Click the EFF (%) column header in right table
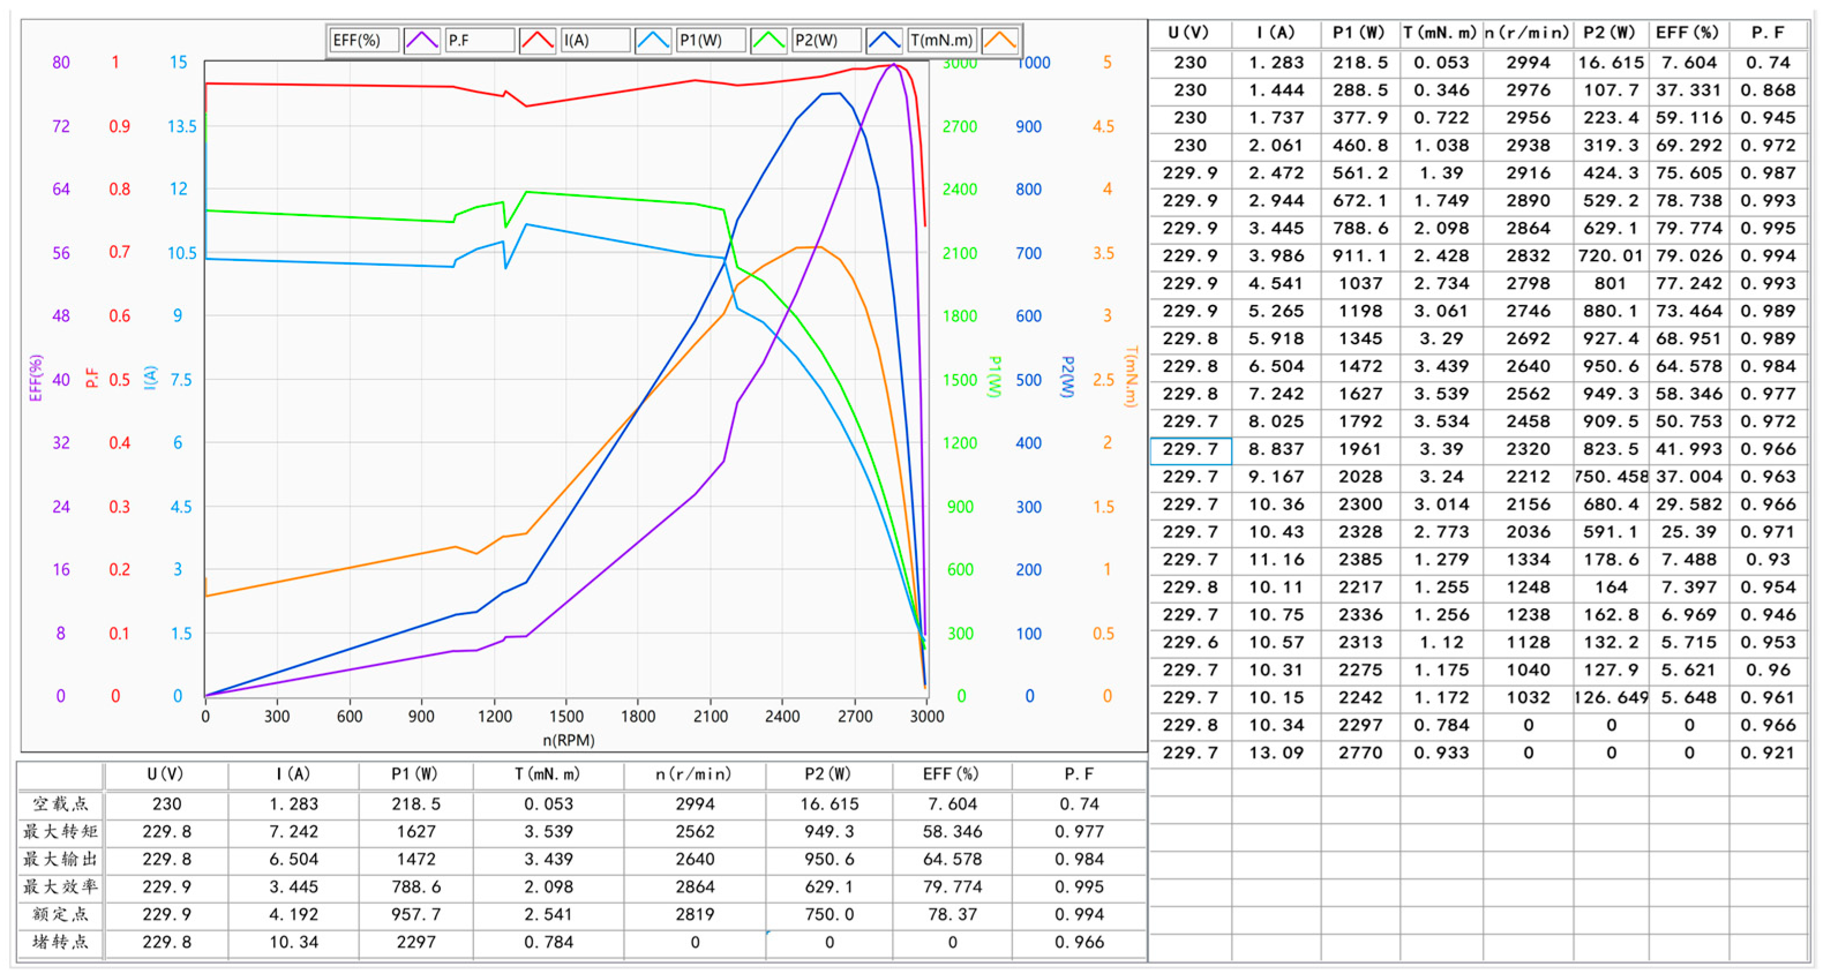1825x980 pixels. pyautogui.click(x=1688, y=33)
